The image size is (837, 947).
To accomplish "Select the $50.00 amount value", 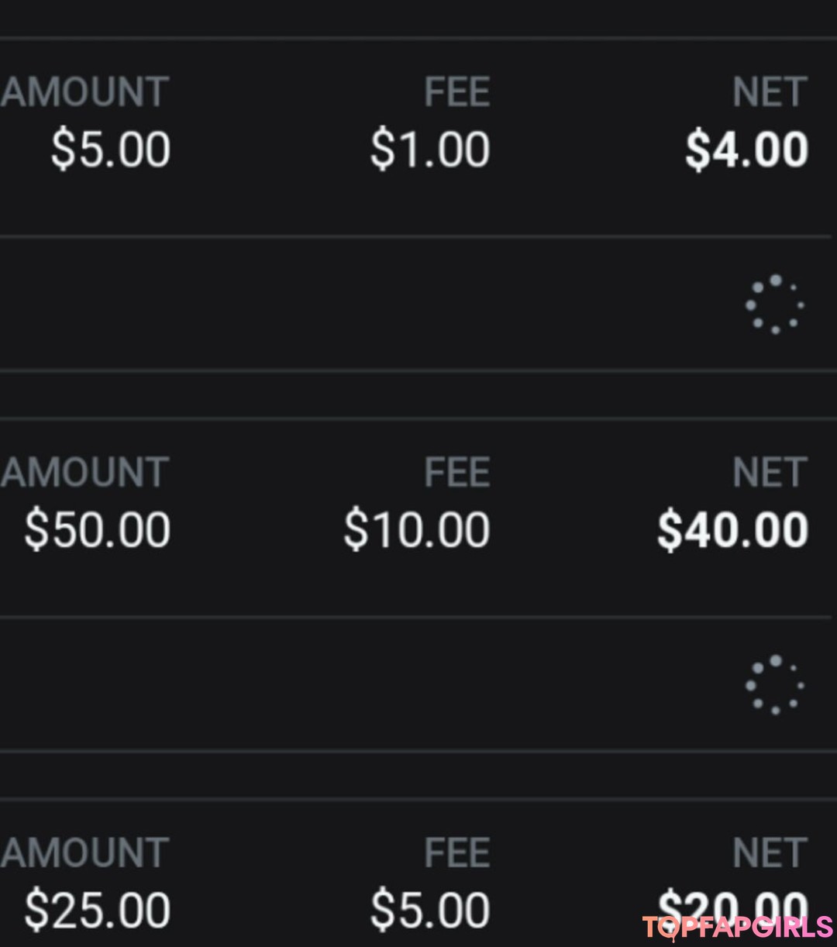I will [x=98, y=530].
